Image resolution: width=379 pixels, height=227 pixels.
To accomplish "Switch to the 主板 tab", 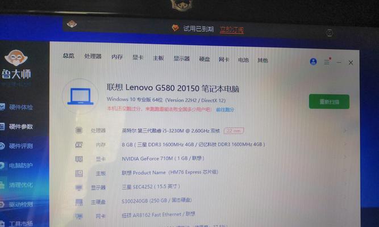I will coord(159,58).
